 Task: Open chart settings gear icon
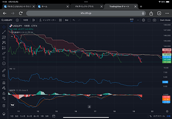click(143, 20)
